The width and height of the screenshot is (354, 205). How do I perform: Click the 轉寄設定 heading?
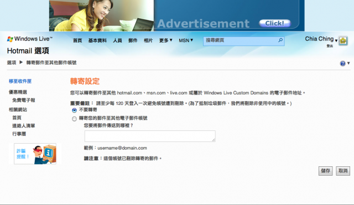85,81
